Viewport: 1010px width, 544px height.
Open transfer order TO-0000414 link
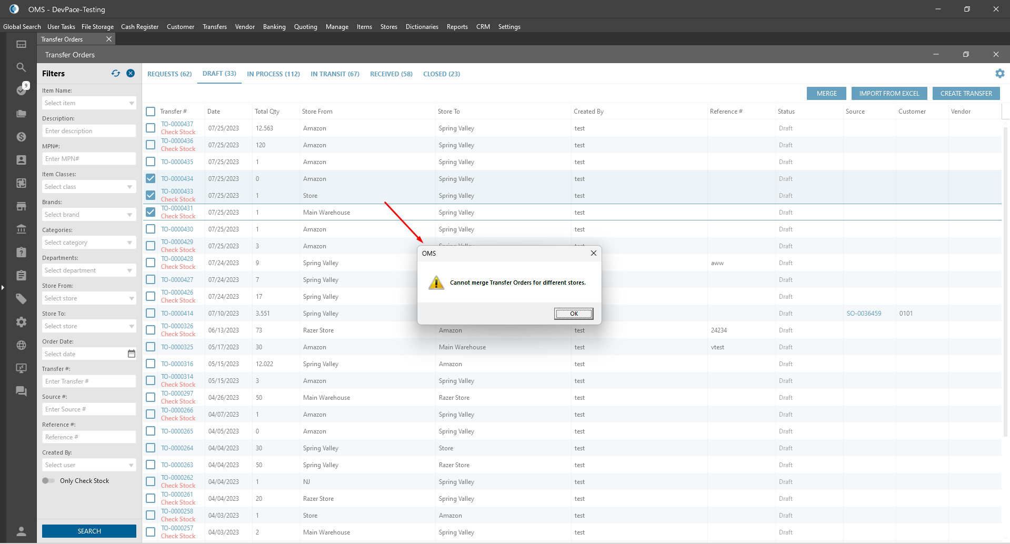tap(177, 314)
